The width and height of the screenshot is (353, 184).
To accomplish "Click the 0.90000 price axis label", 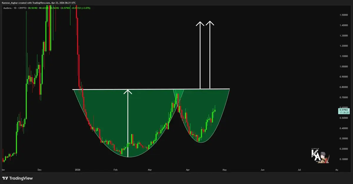I will (344, 77).
